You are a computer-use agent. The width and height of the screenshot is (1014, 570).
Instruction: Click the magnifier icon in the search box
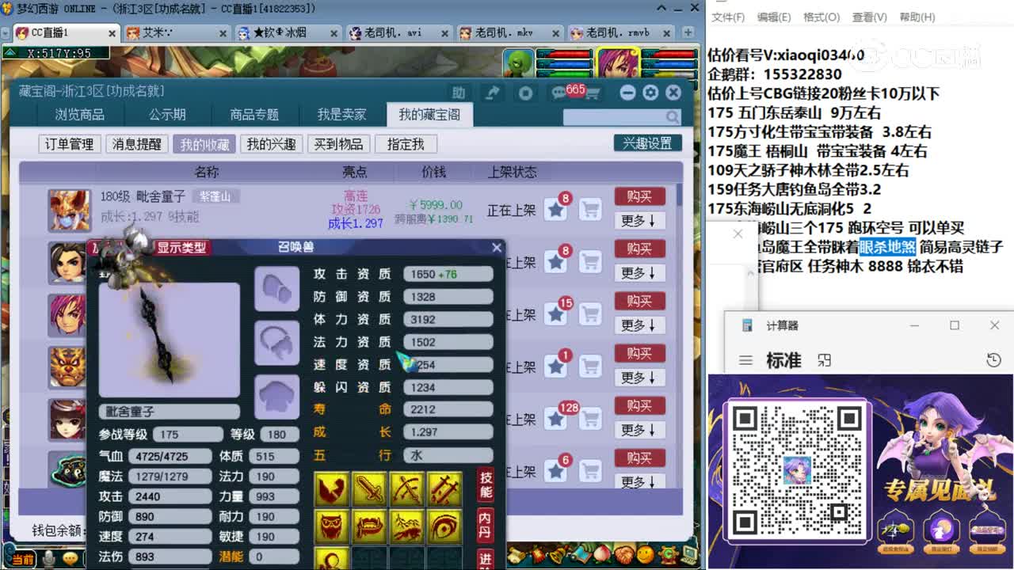[x=673, y=116]
